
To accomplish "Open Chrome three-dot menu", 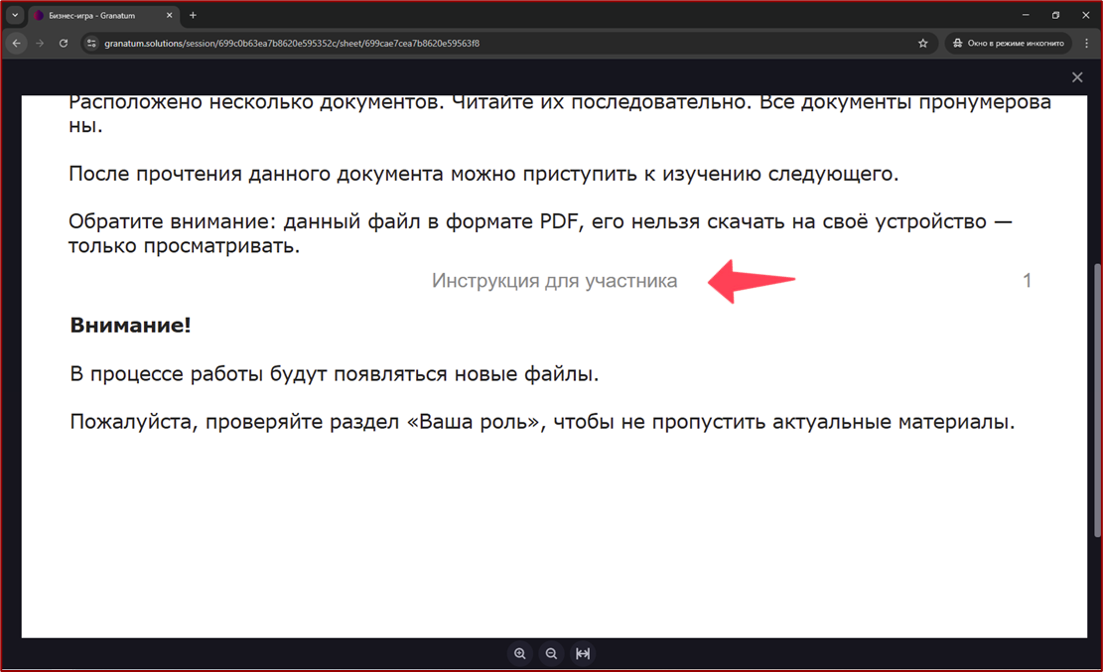I will pyautogui.click(x=1086, y=44).
